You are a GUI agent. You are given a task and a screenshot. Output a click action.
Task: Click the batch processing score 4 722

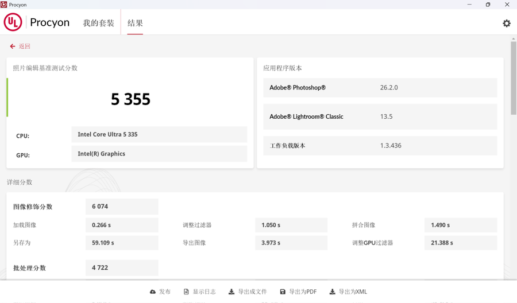122,268
